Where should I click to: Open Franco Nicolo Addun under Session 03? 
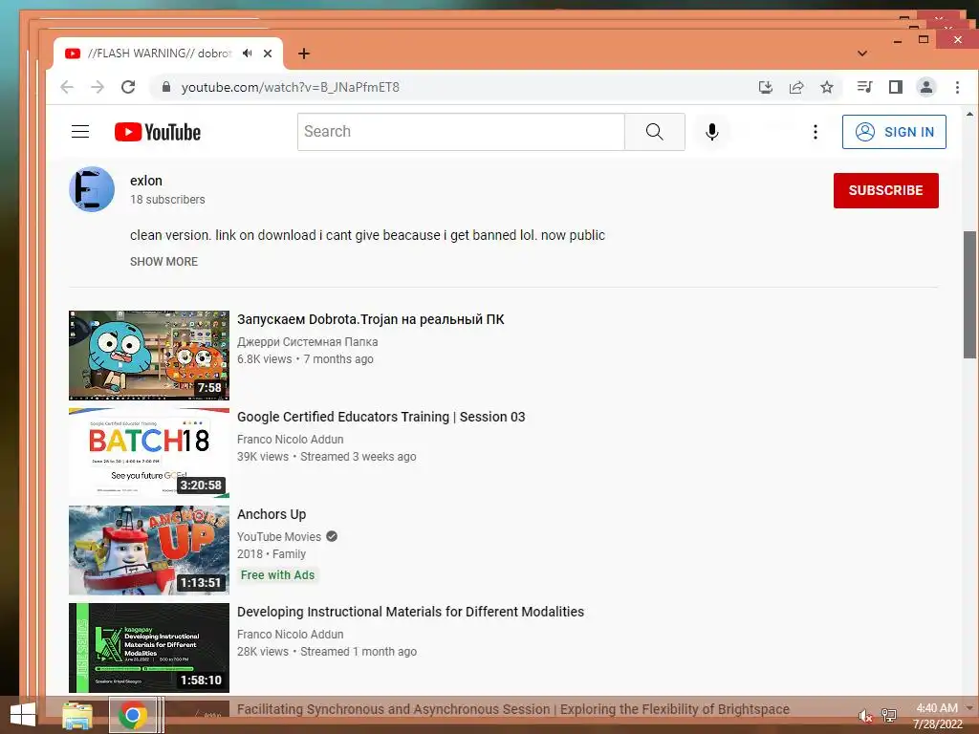pos(291,440)
